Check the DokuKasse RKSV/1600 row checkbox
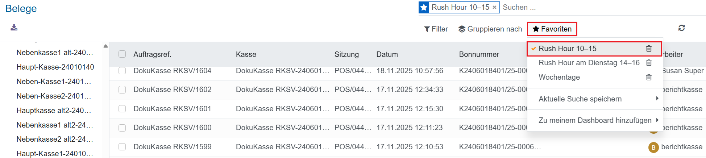 coord(122,128)
